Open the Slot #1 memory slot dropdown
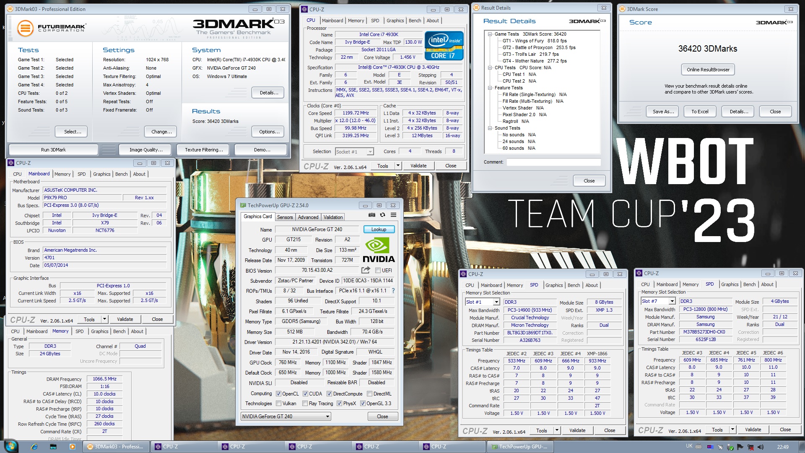The width and height of the screenshot is (805, 453). [482, 302]
